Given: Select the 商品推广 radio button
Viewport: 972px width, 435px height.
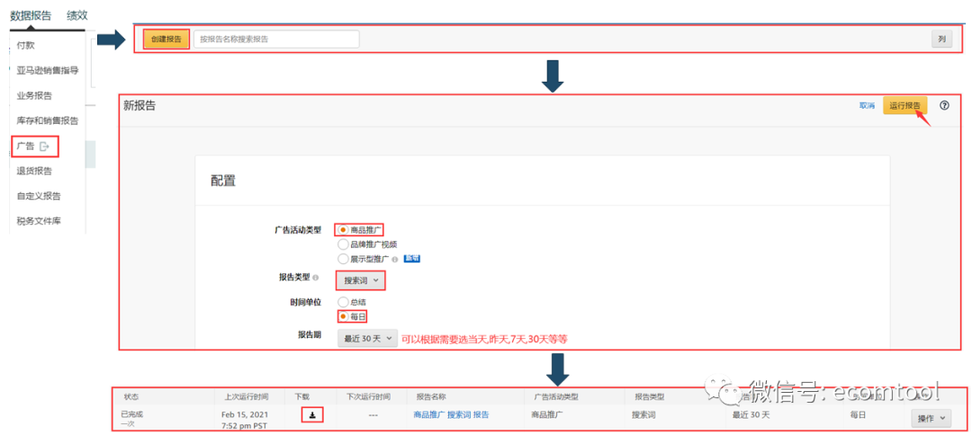Looking at the screenshot, I should pos(343,229).
